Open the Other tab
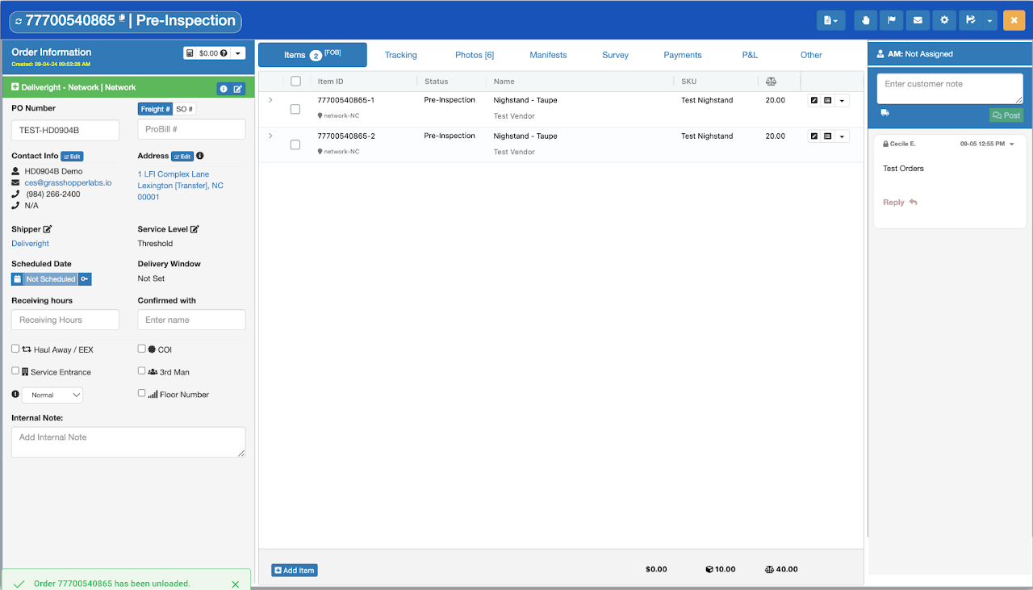 (x=811, y=55)
